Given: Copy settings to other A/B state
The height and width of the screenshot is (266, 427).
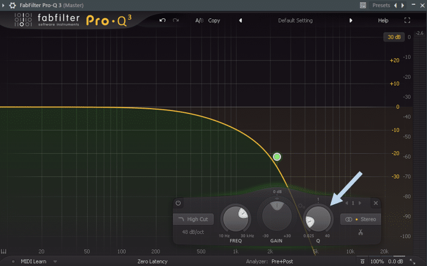Looking at the screenshot, I should tap(214, 20).
